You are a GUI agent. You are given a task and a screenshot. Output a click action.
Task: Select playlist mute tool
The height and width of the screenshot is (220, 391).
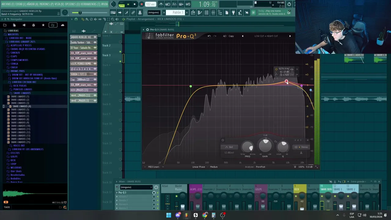tap(96, 19)
